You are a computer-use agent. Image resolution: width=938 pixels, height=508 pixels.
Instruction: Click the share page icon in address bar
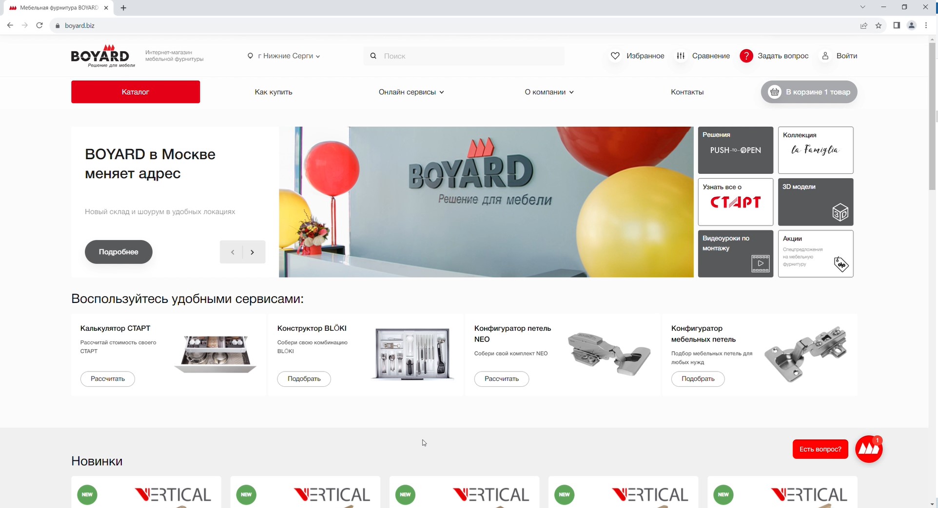[x=864, y=25]
